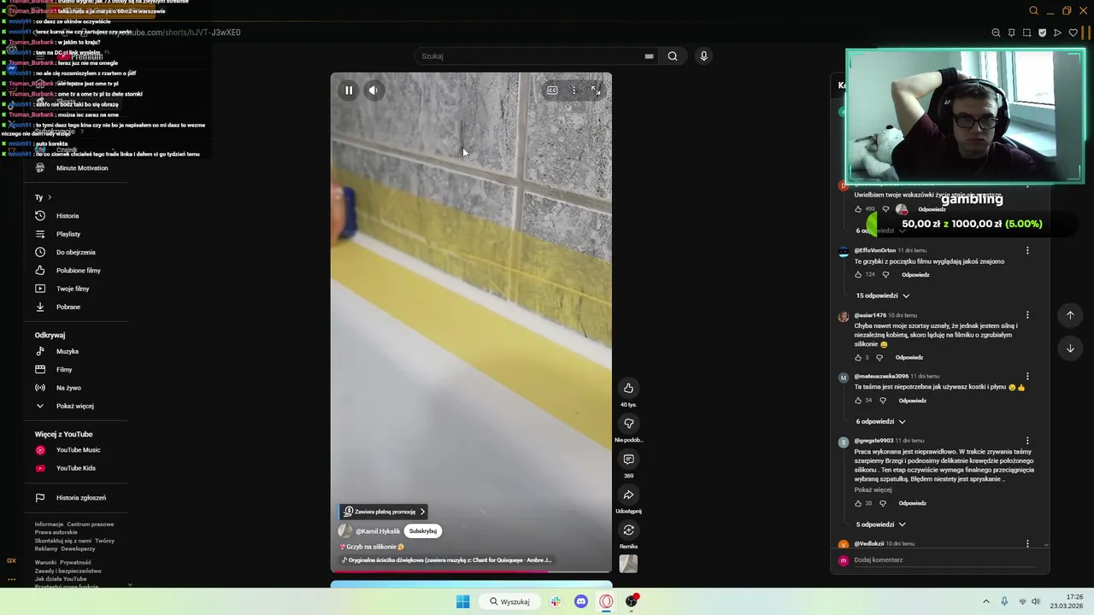Open the 'Jak działa YouTube' footer link
This screenshot has width=1094, height=615.
pos(61,578)
